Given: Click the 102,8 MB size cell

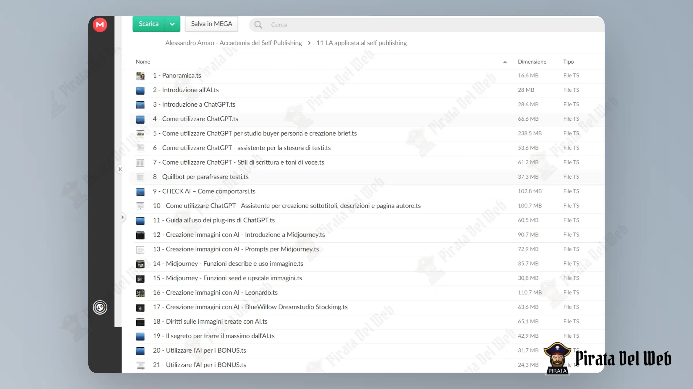Looking at the screenshot, I should coord(530,191).
